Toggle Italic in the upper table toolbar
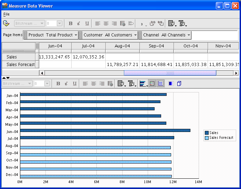This screenshot has height=189, width=241. click(x=78, y=23)
